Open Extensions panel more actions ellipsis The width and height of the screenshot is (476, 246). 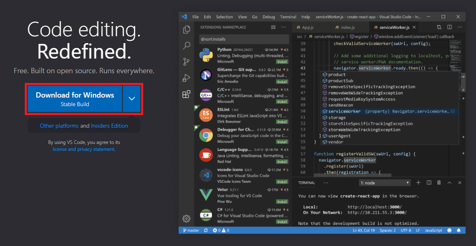(x=284, y=27)
